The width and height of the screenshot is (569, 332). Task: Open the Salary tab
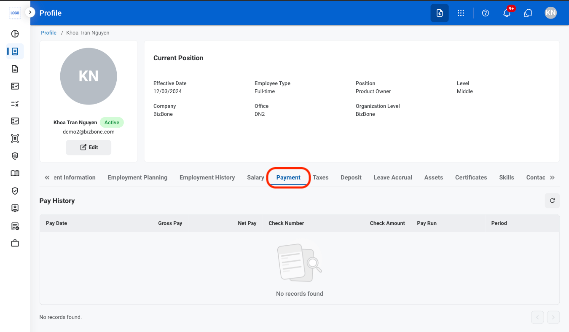tap(255, 177)
